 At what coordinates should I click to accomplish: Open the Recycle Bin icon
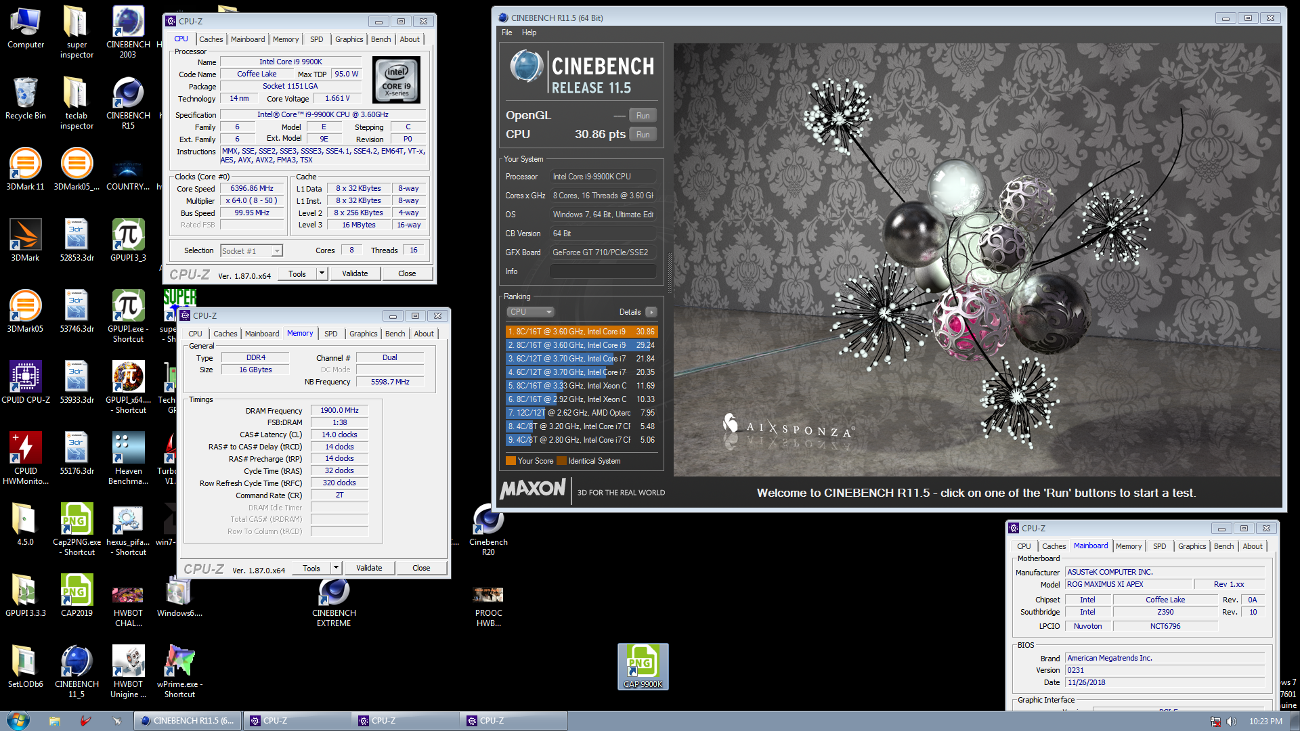26,99
